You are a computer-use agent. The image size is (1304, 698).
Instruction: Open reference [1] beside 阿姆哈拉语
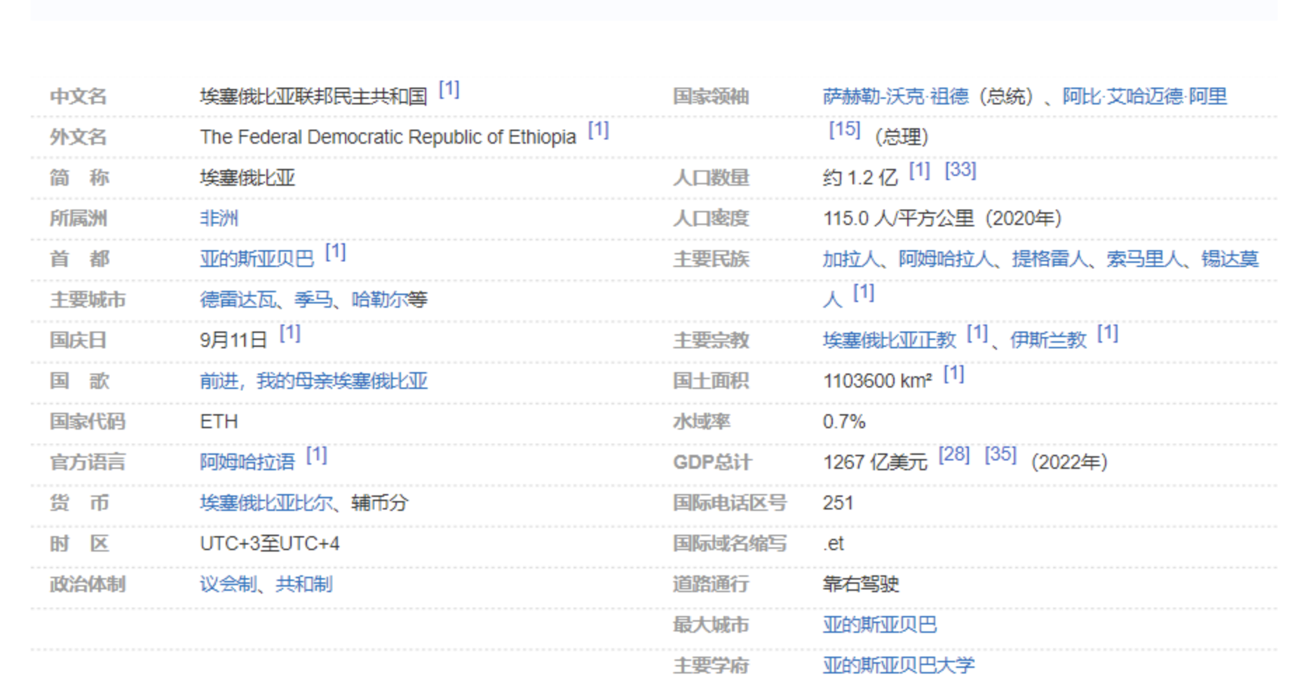pyautogui.click(x=316, y=456)
